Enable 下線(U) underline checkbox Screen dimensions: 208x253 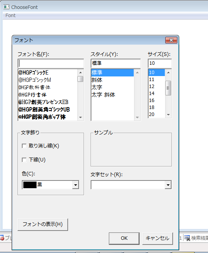pyautogui.click(x=24, y=160)
